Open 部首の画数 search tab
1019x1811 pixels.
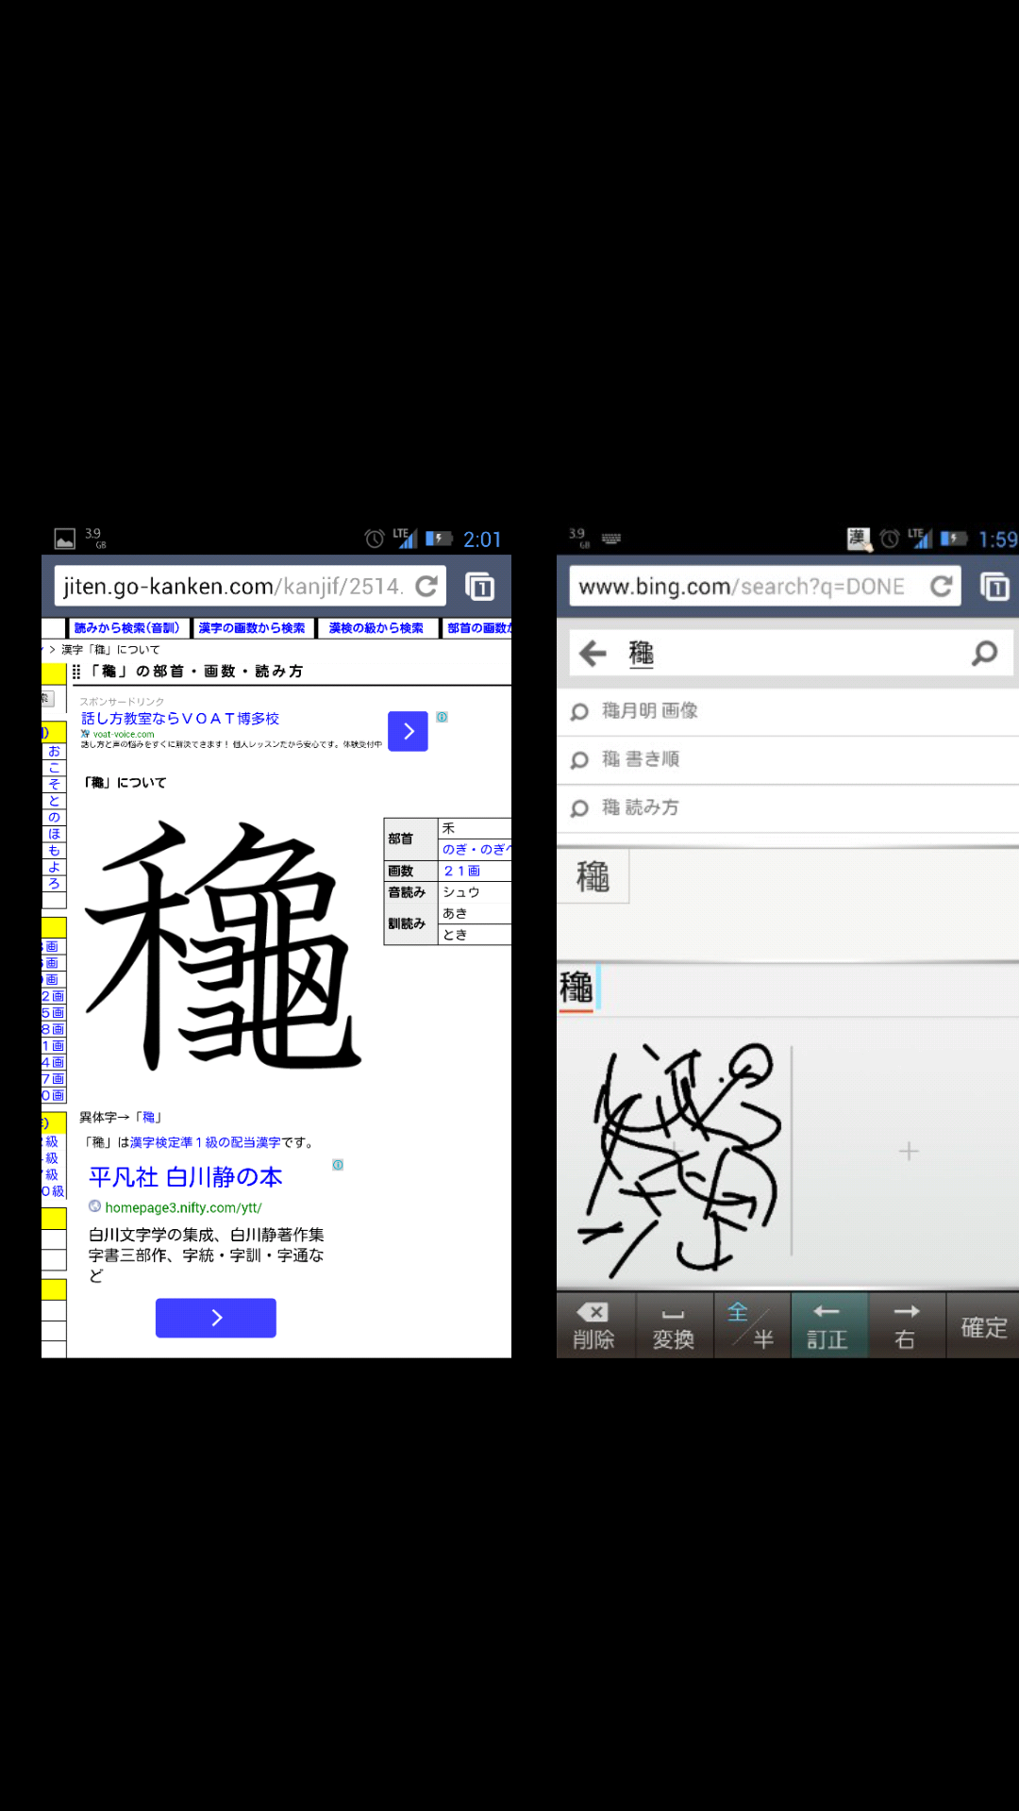point(478,628)
